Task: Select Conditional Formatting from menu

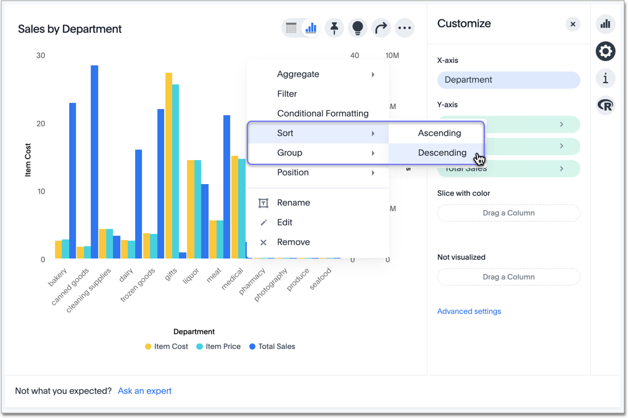Action: 323,113
